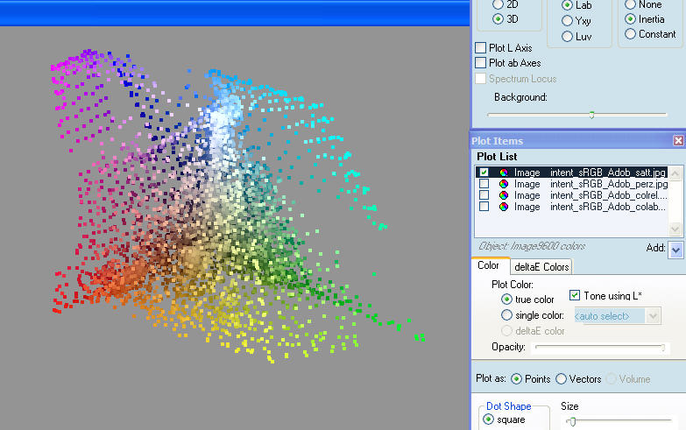The height and width of the screenshot is (430, 686).
Task: Close the Plot Items panel
Action: pos(678,141)
